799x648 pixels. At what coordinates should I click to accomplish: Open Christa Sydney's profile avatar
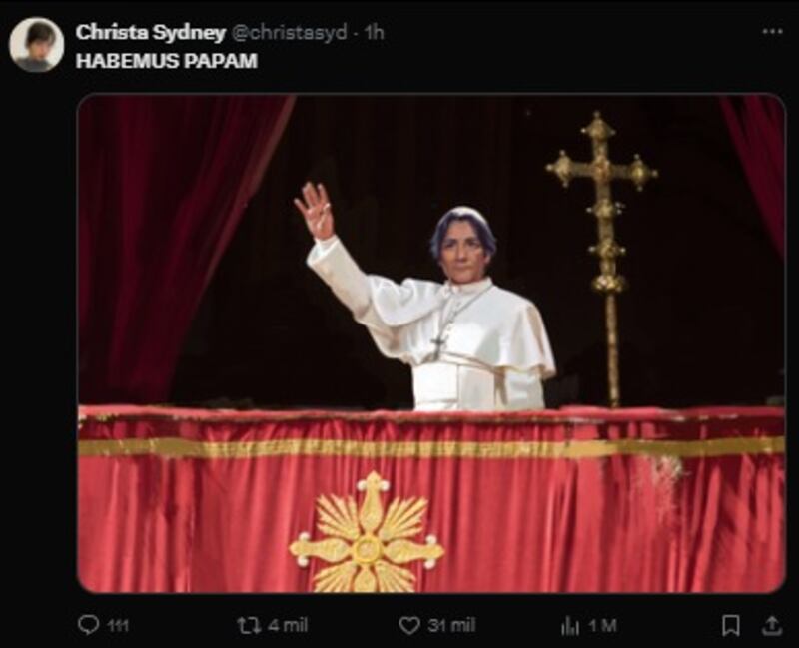pyautogui.click(x=37, y=45)
